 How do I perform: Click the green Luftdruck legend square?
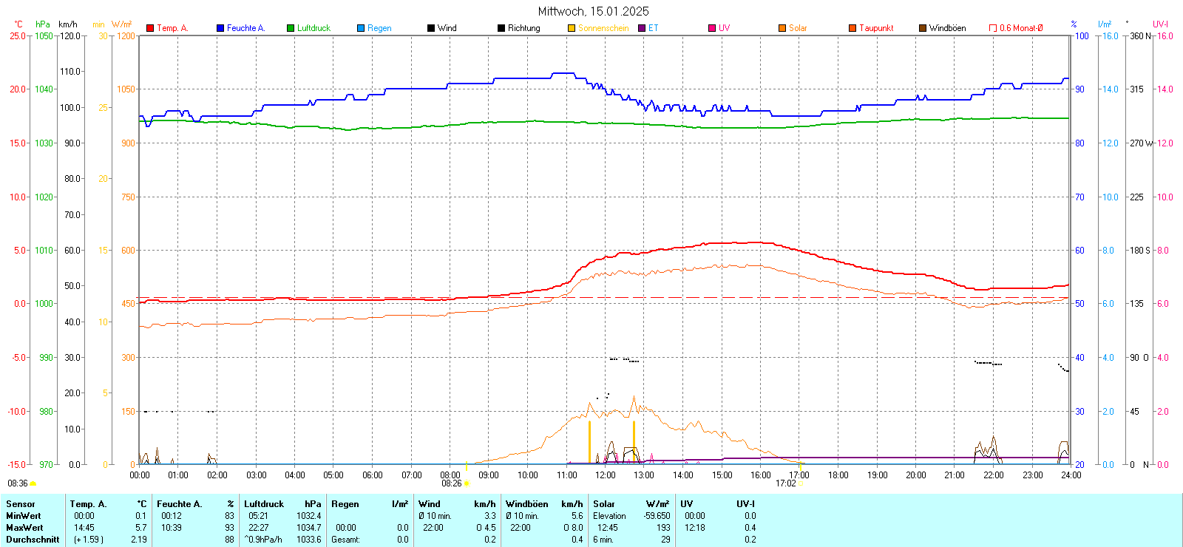tap(291, 28)
